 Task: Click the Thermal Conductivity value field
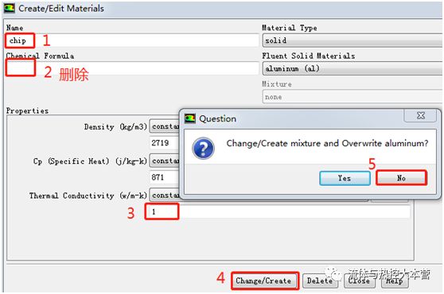pos(278,211)
